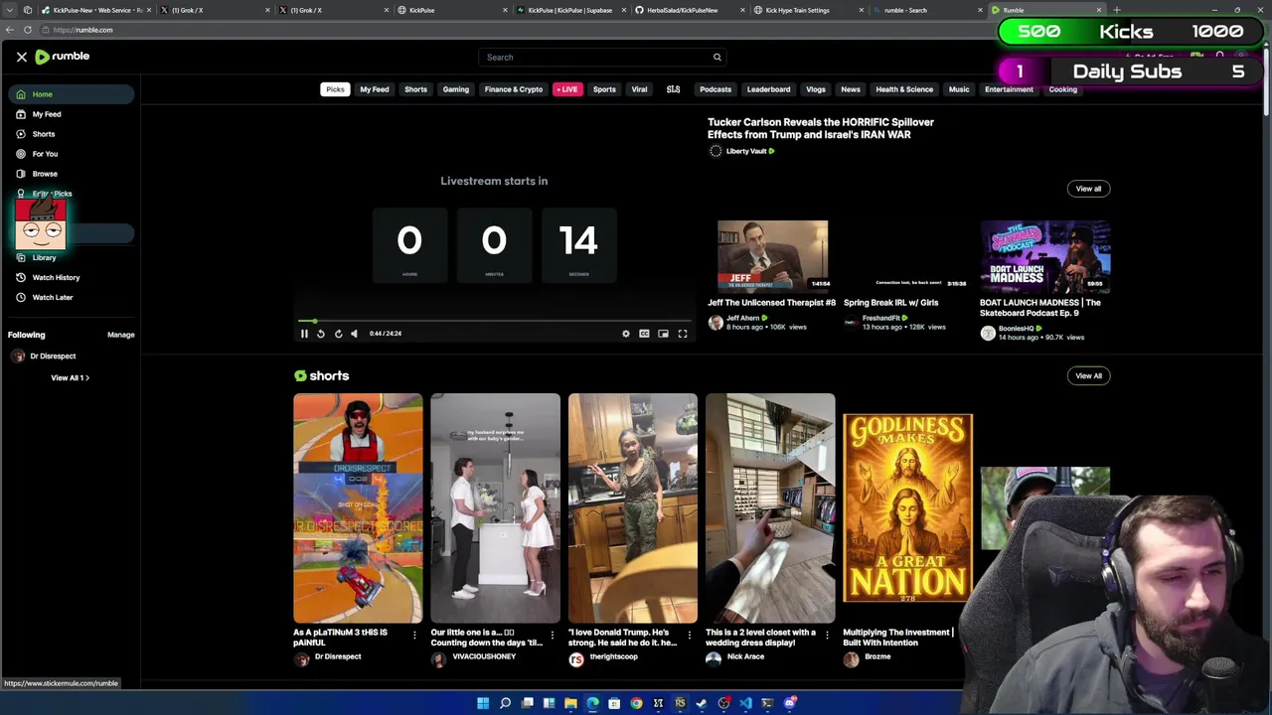Select the Gaming category tab
The image size is (1272, 715).
456,89
